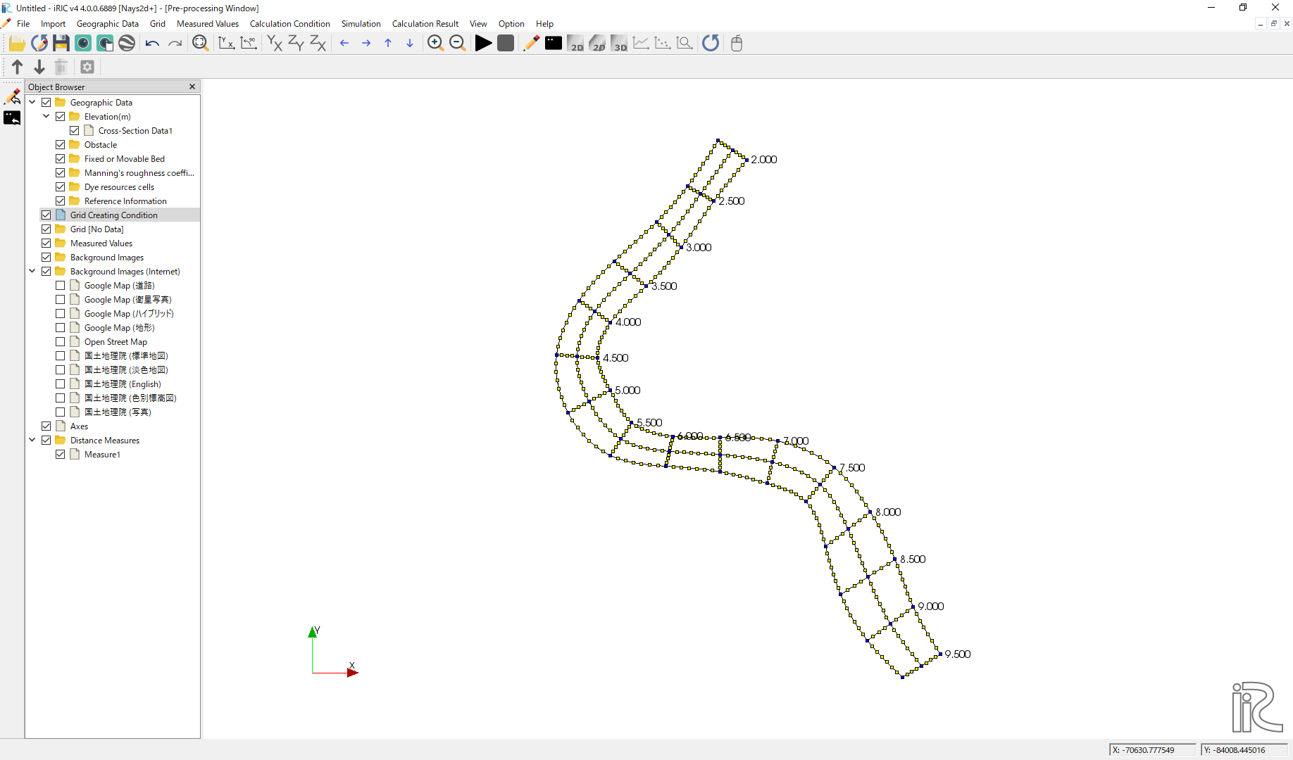Click the Google Earth export globe icon
Viewport: 1293px width, 760px height.
click(x=127, y=44)
